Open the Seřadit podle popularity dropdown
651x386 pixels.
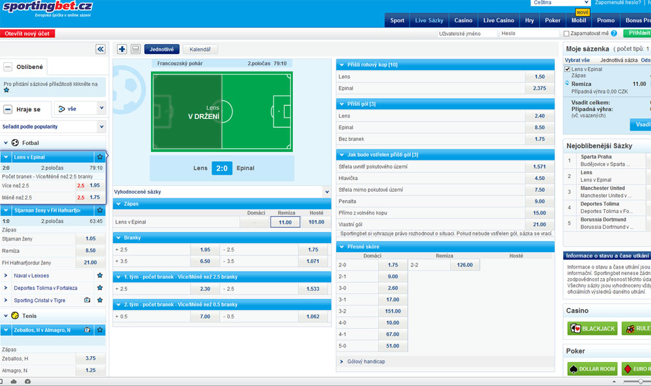[x=53, y=127]
